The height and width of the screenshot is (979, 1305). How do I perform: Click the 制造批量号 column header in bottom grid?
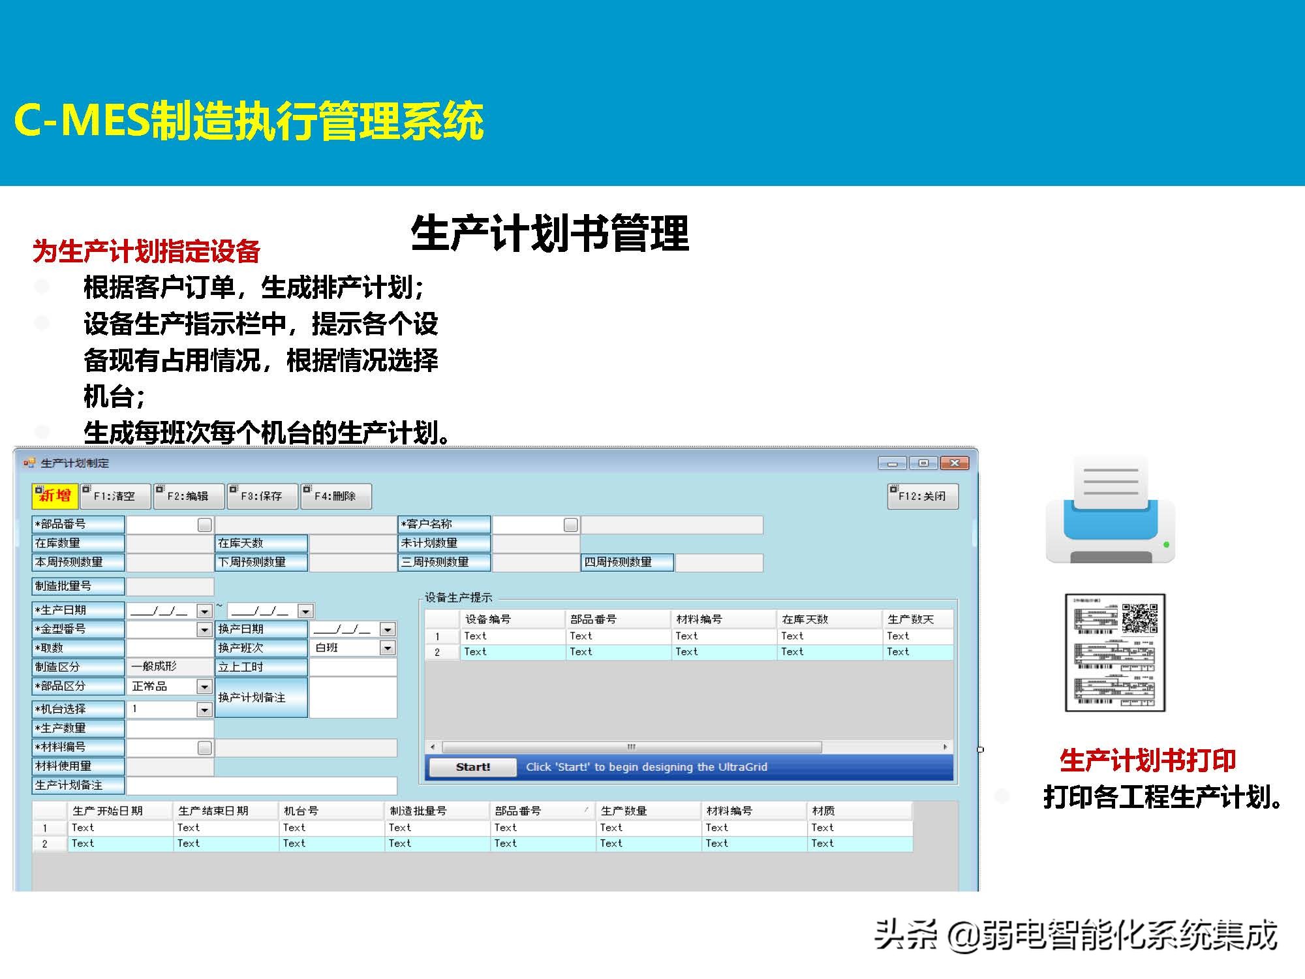(437, 811)
